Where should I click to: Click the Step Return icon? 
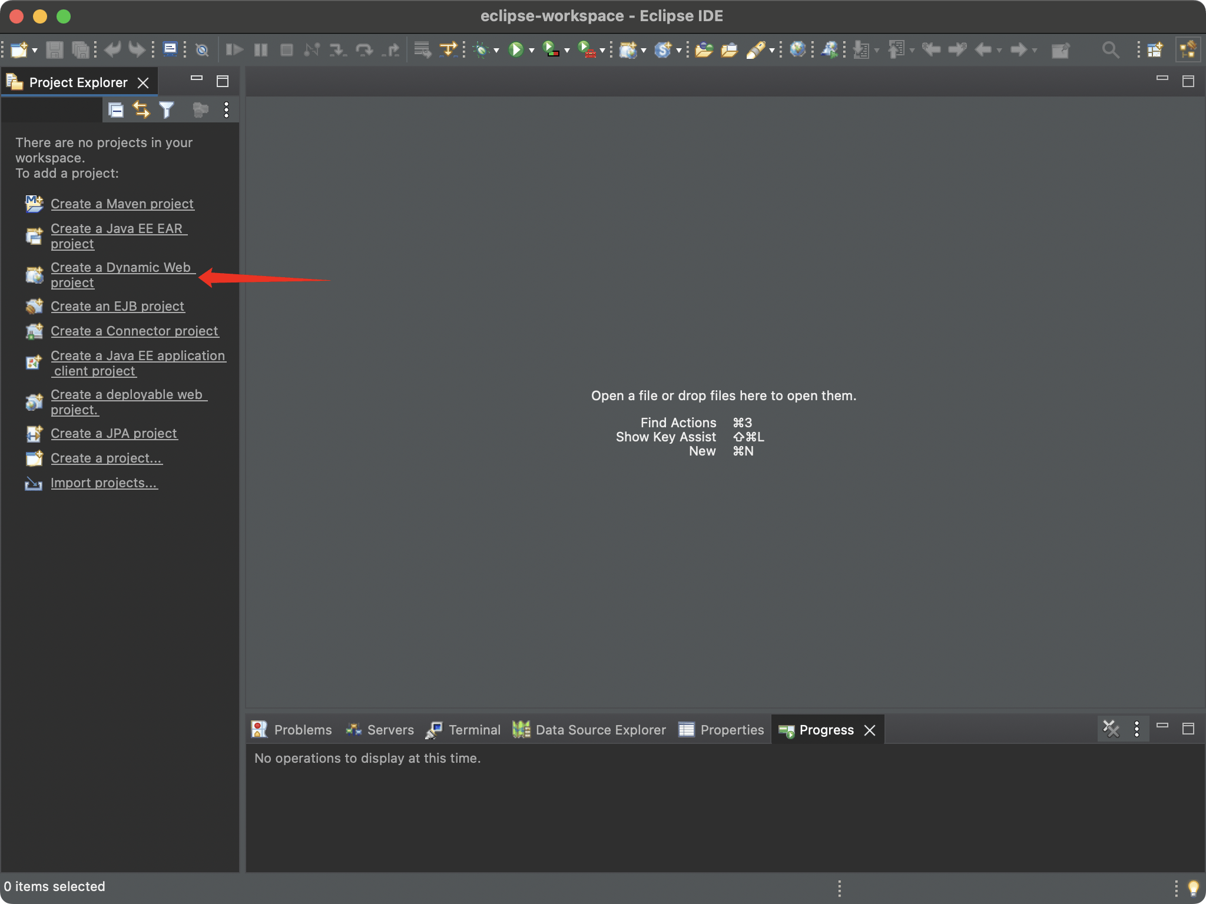pyautogui.click(x=390, y=49)
